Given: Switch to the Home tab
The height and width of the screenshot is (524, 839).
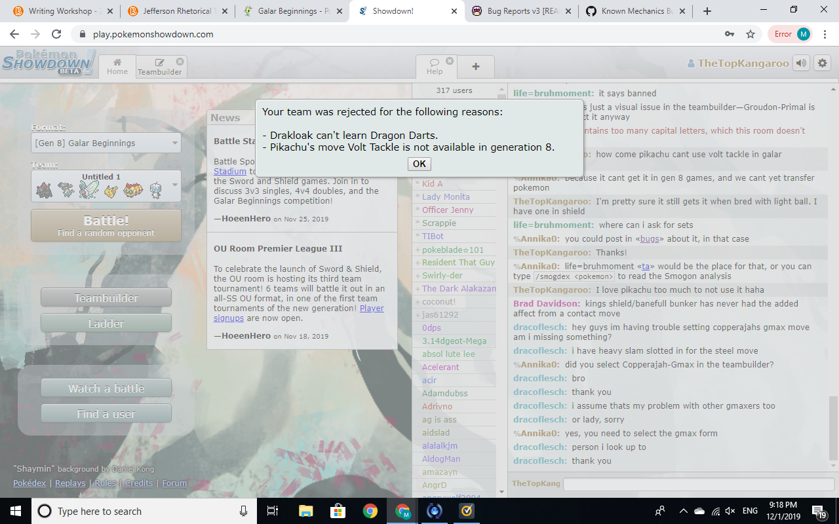Looking at the screenshot, I should 117,66.
